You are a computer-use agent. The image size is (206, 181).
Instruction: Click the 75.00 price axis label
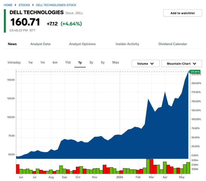[x=11, y=136]
